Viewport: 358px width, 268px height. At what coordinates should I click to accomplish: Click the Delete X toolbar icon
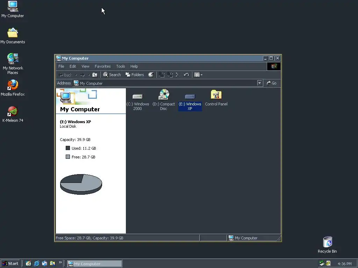pyautogui.click(x=178, y=75)
